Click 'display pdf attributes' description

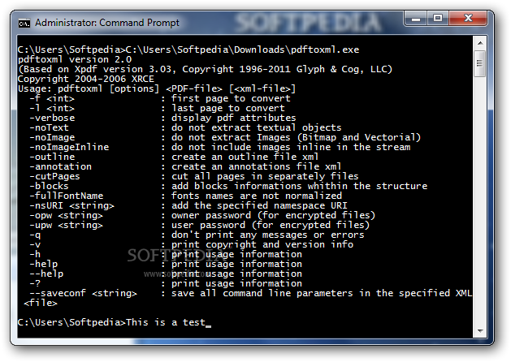[234, 118]
